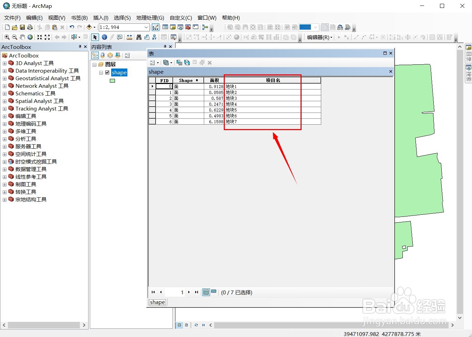Image resolution: width=472 pixels, height=337 pixels.
Task: Toggle List By Visibility view
Action: (x=110, y=55)
